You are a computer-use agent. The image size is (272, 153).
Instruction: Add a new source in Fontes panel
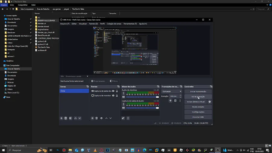92,118
